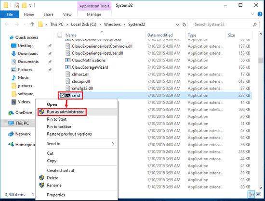Open Customize Quick Access Toolbar dropdown
The image size is (265, 201).
(x=30, y=6)
